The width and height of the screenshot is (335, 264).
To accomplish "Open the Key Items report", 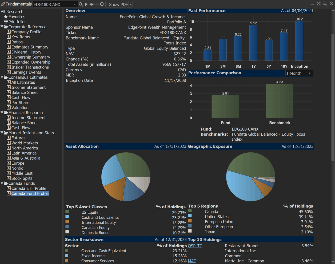I will (x=21, y=37).
